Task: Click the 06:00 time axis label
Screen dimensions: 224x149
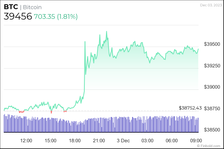Action: pyautogui.click(x=171, y=140)
